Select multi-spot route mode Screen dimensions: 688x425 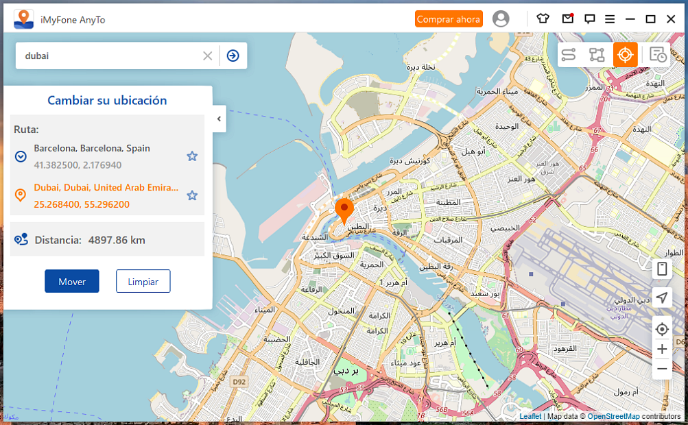pos(597,55)
